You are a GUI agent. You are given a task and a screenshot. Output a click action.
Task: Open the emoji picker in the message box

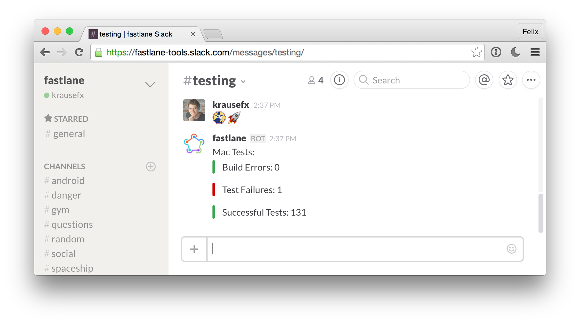tap(512, 249)
